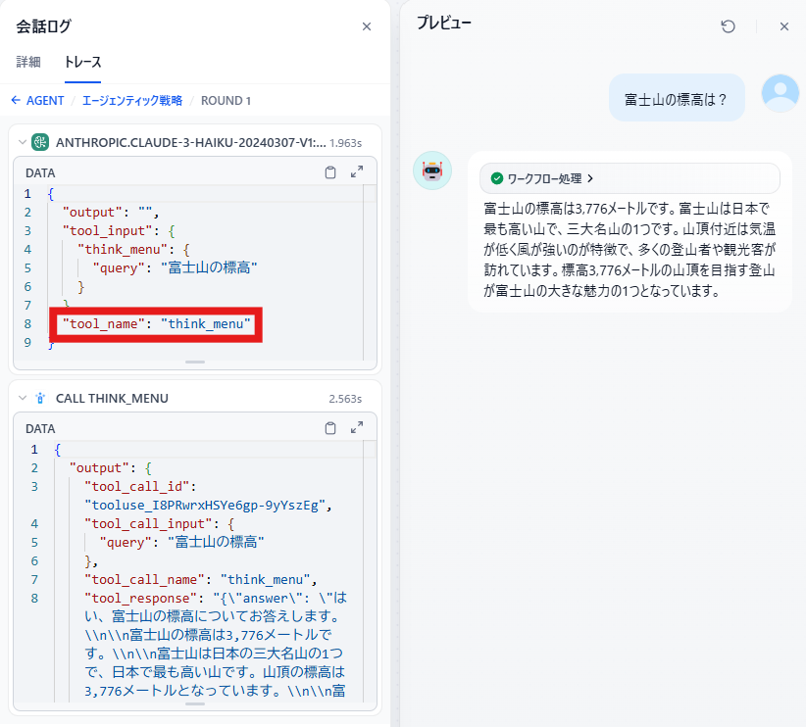Collapse the ANTHROPIC.CLAUDE-3-HAIKU trace section

pyautogui.click(x=22, y=142)
